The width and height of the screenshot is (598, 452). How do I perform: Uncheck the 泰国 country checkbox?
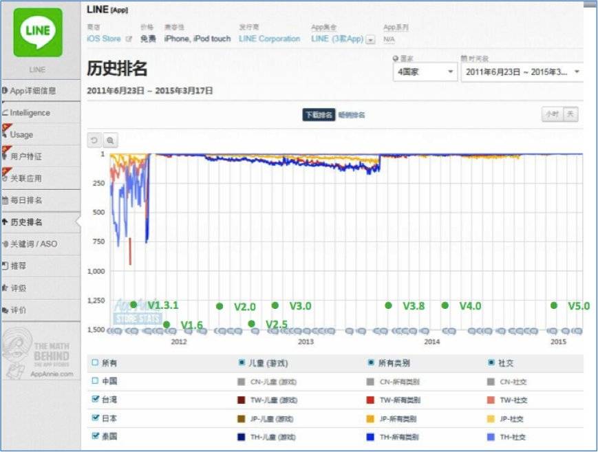(x=96, y=435)
